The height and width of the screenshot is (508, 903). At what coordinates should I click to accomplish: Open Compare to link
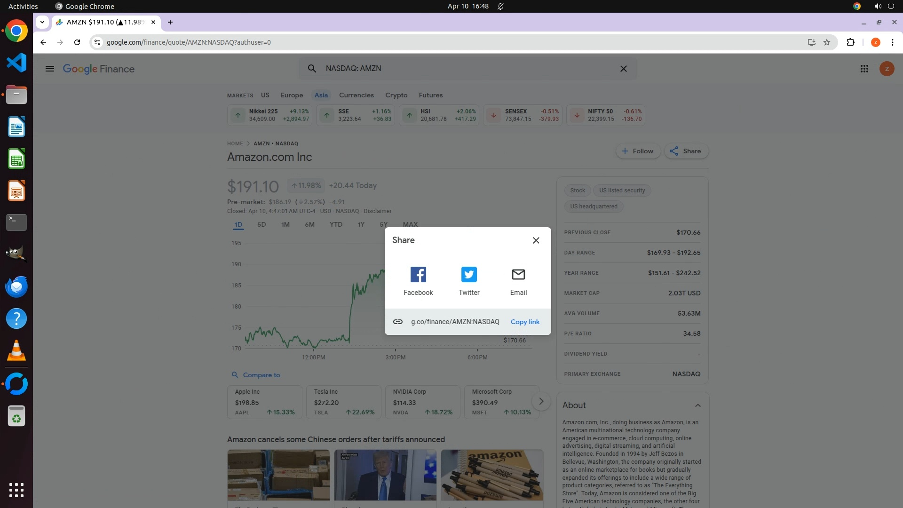tap(261, 375)
